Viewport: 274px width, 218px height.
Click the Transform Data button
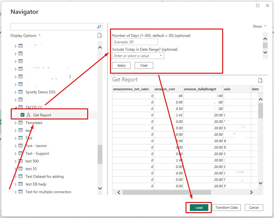coord(226,208)
